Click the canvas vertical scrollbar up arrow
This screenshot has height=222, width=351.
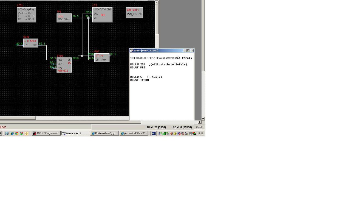click(157, 3)
